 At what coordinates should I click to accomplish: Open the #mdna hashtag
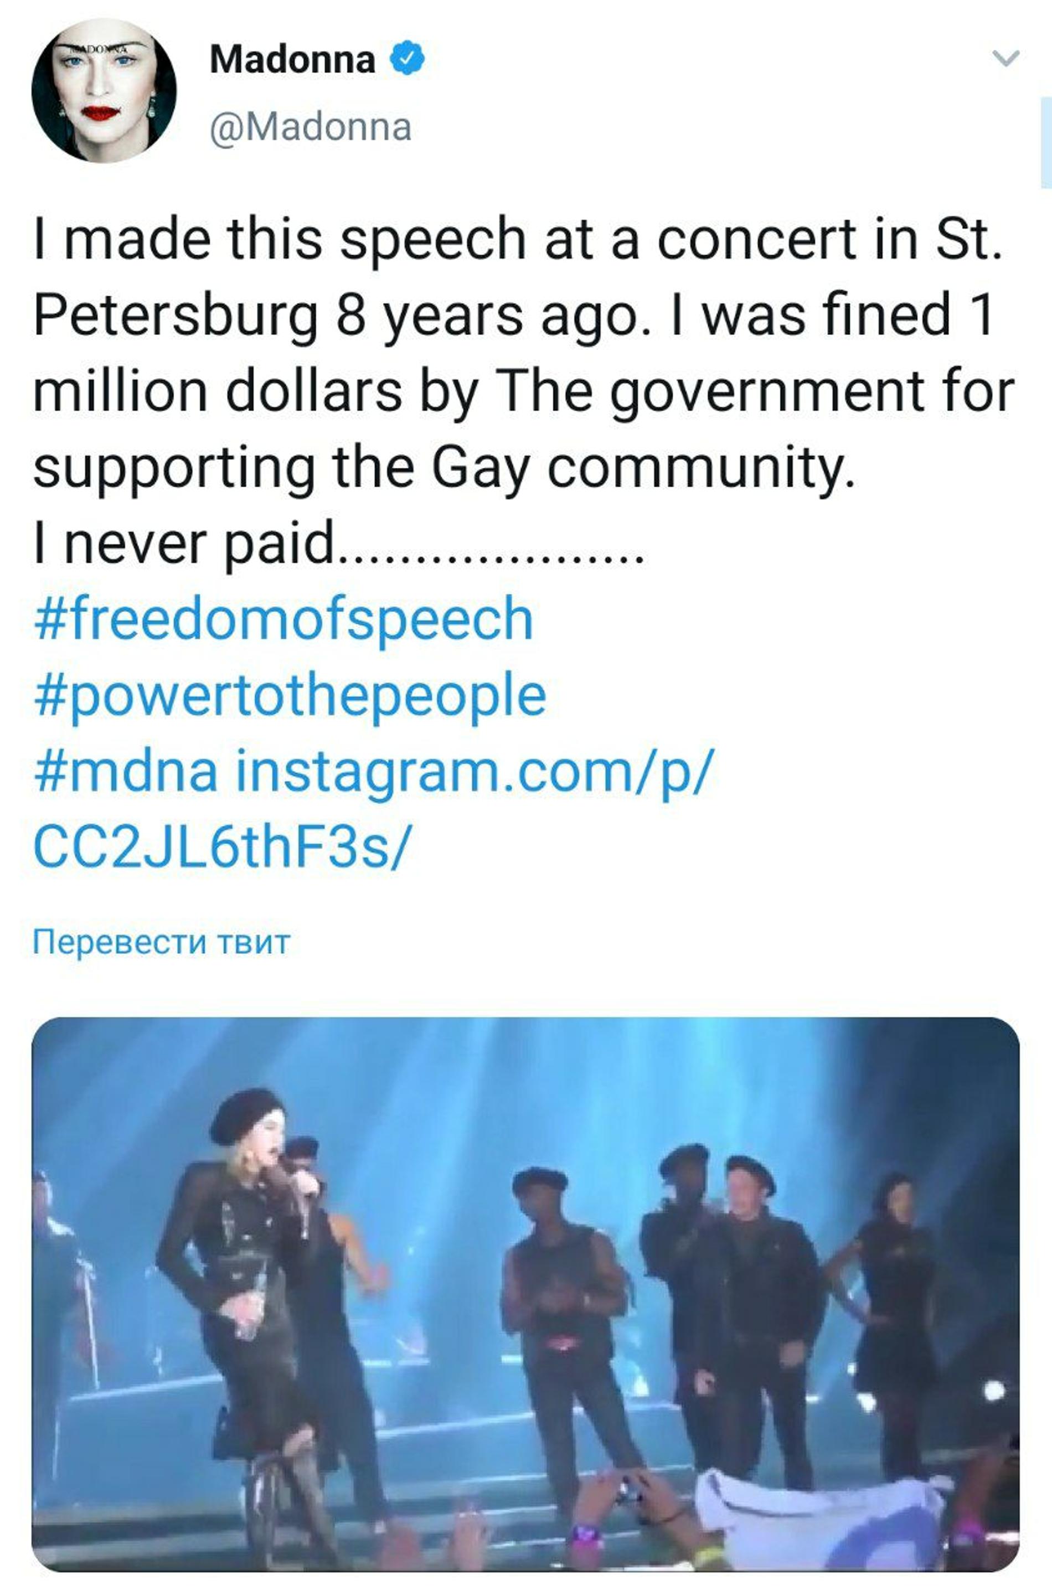[x=126, y=772]
